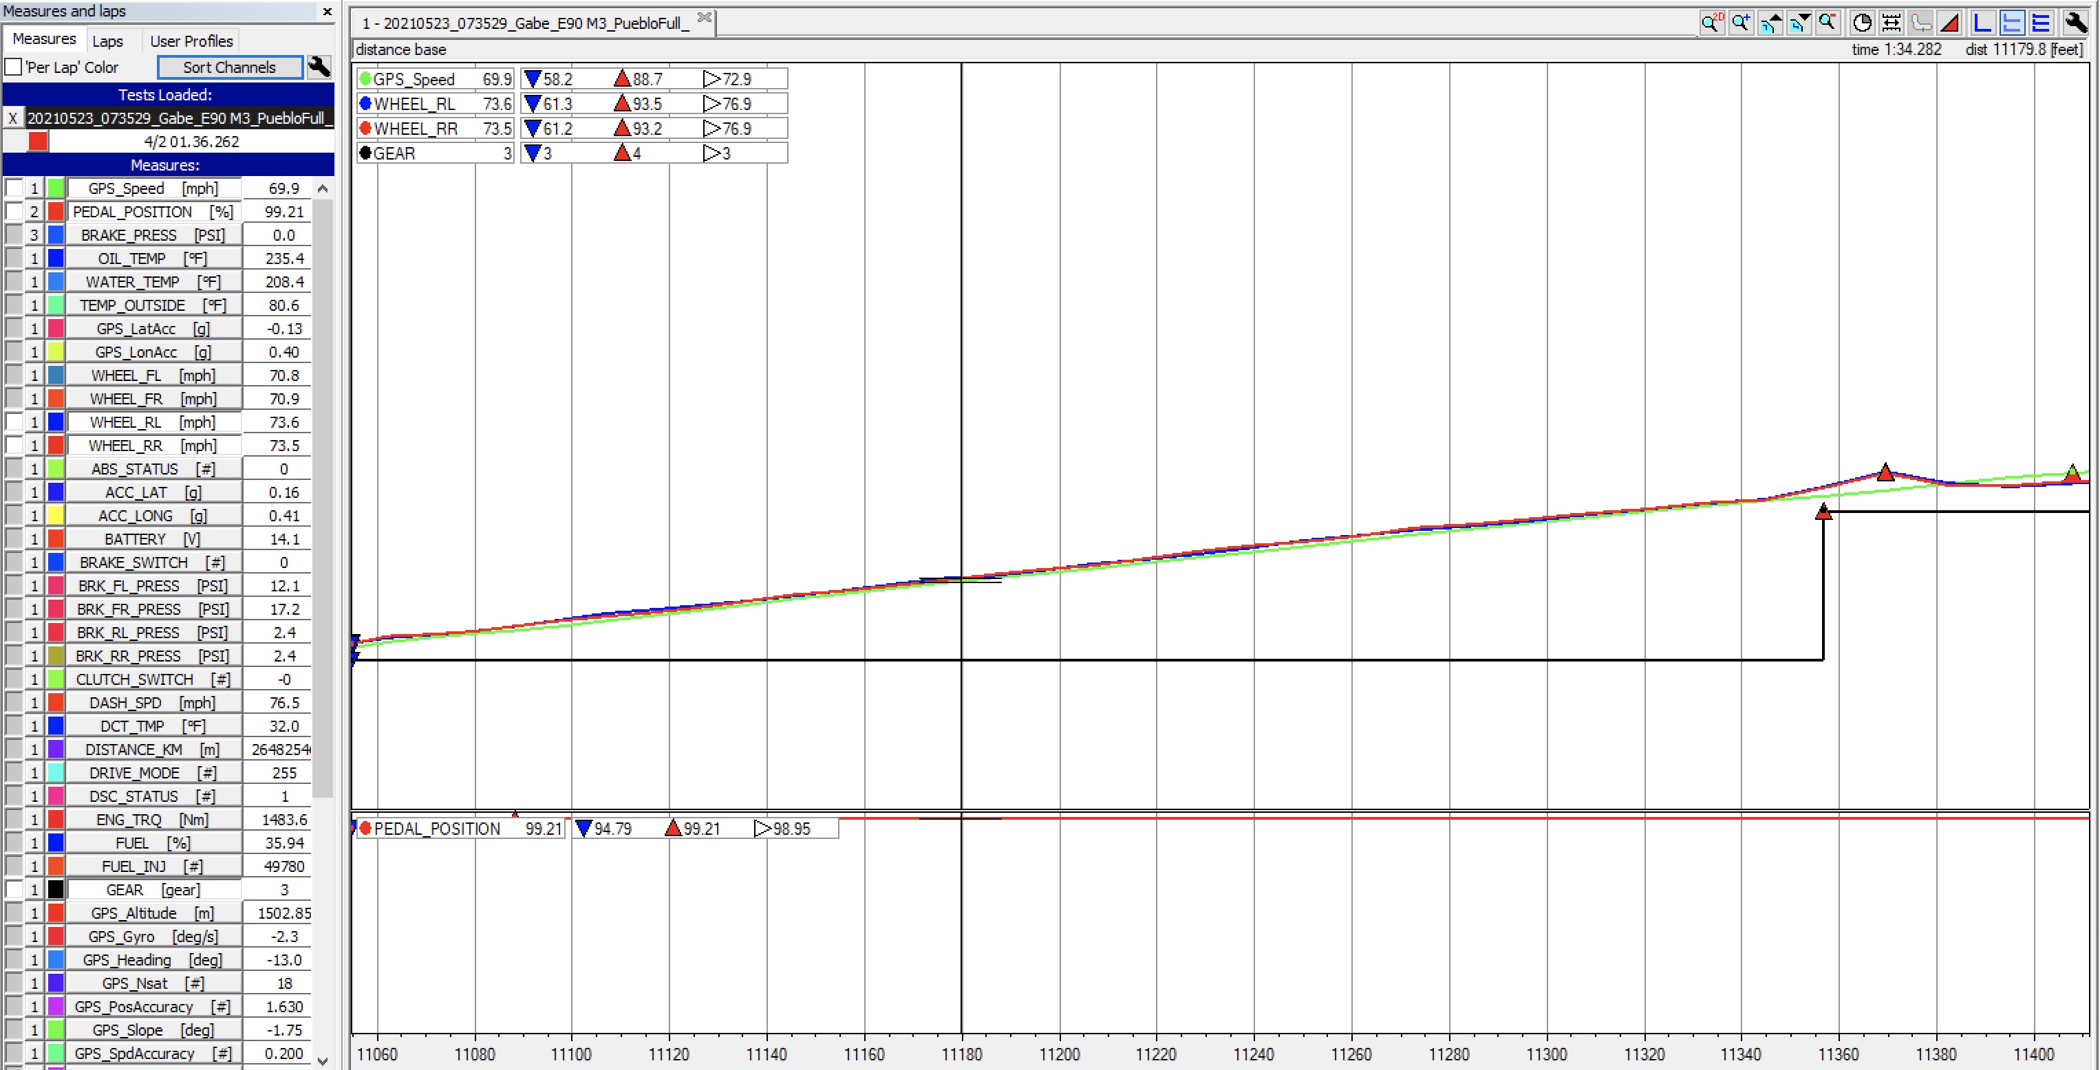This screenshot has height=1070, width=2100.
Task: Click the zoom out magnifier icon
Action: 1828,23
